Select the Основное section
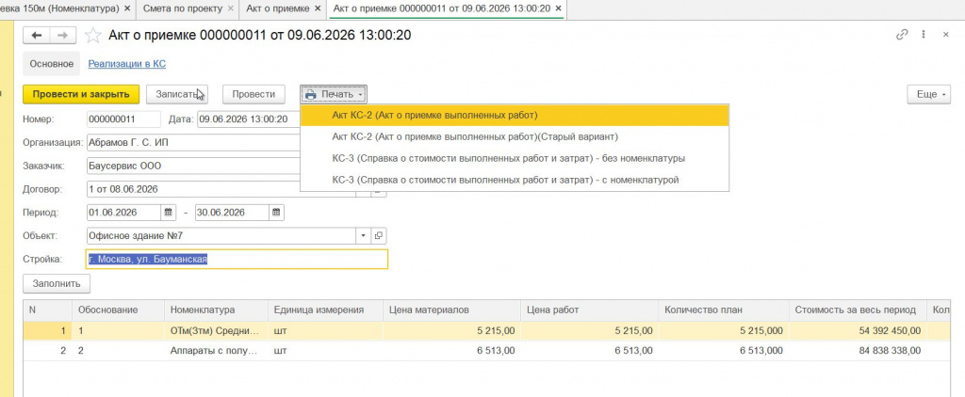This screenshot has width=965, height=397. (52, 64)
